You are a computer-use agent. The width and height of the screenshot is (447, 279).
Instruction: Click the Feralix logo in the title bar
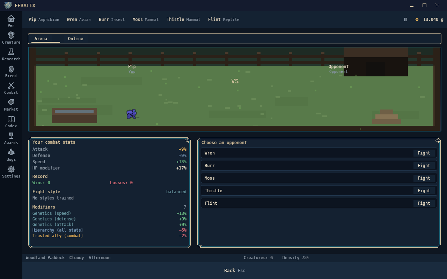pos(8,6)
